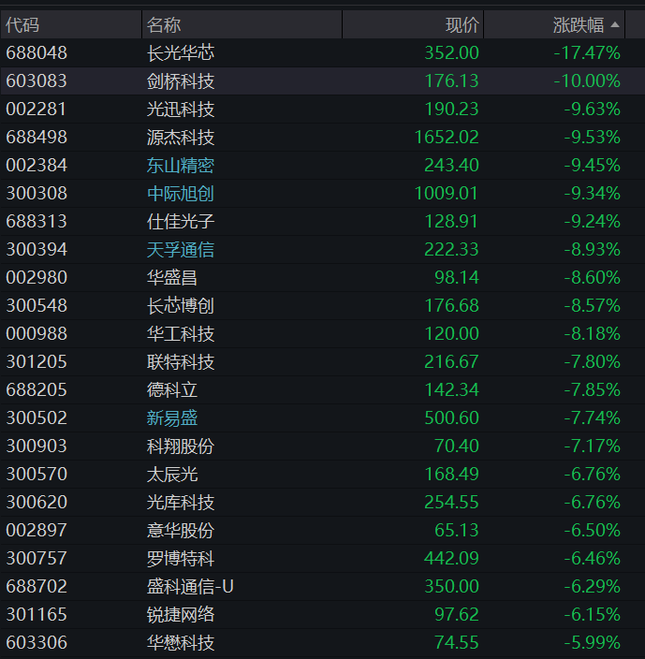This screenshot has height=659, width=645.
Task: Click stock code 300394
Action: (37, 250)
